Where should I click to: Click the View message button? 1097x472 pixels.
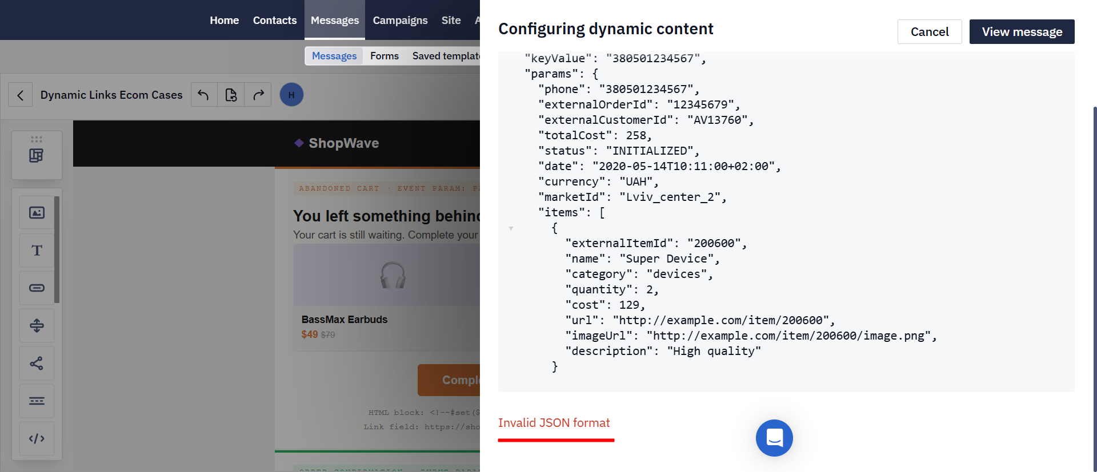click(x=1022, y=32)
